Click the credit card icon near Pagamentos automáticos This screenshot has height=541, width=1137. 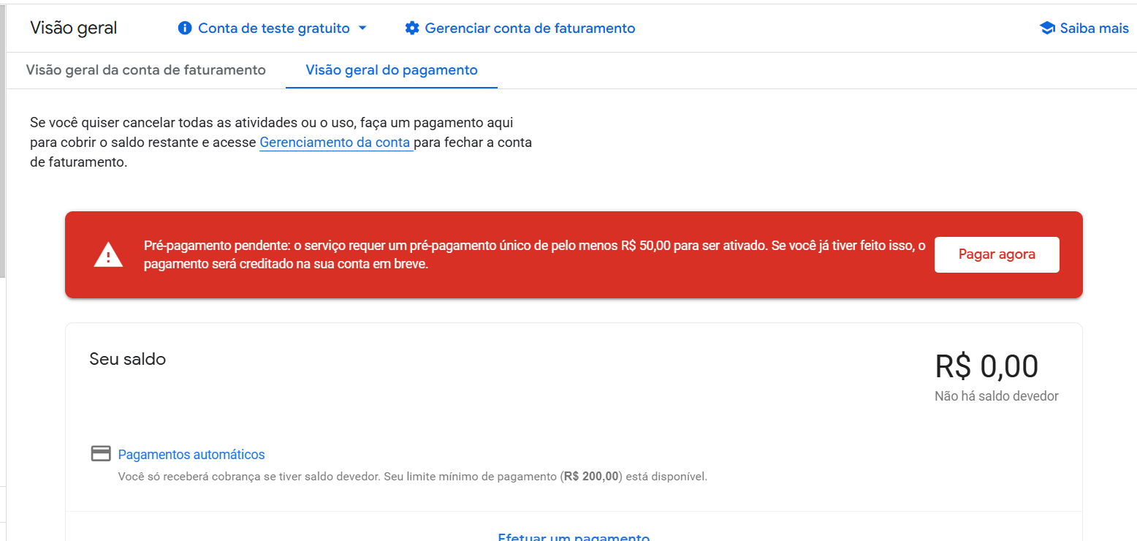(x=101, y=453)
